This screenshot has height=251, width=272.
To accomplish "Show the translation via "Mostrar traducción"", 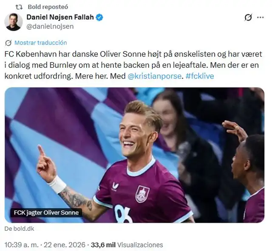I will tap(40, 43).
